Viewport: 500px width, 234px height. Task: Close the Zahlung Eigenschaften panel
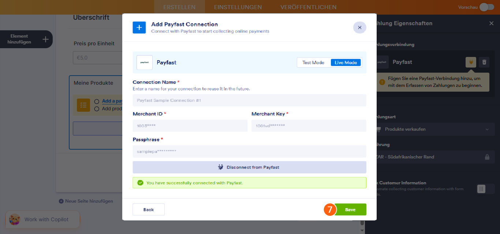tap(491, 23)
